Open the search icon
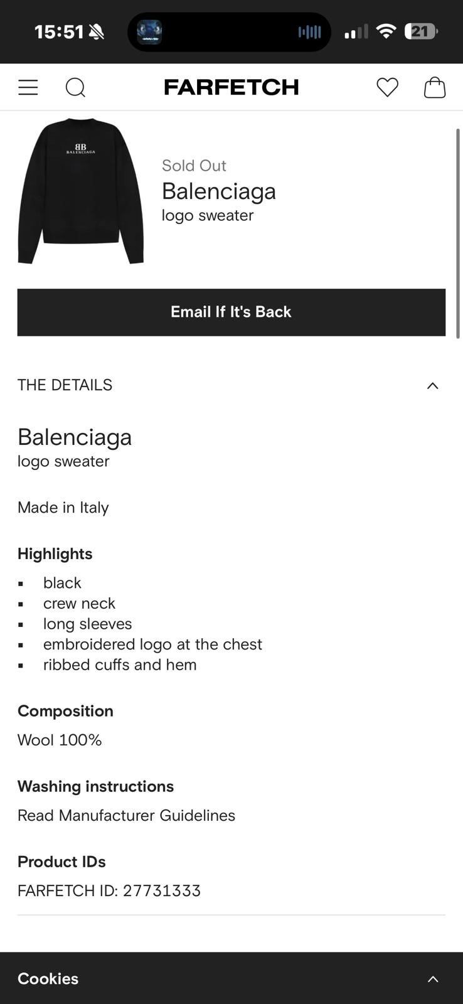 click(75, 87)
